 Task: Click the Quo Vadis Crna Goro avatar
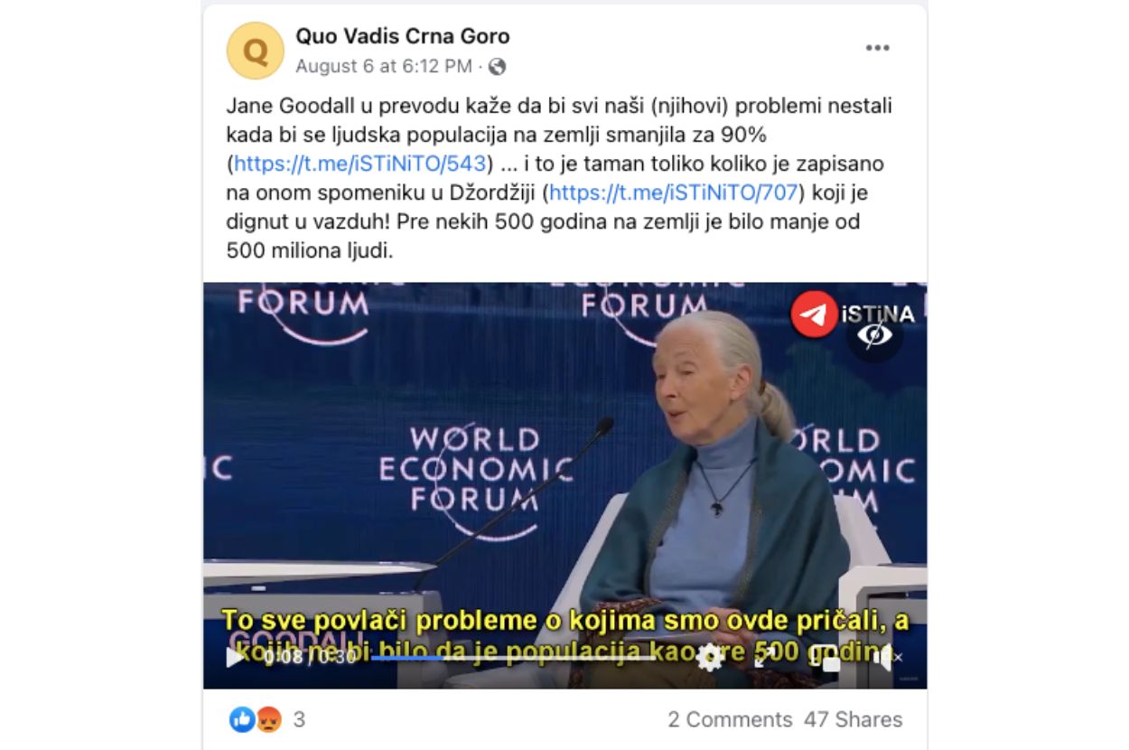tap(256, 51)
